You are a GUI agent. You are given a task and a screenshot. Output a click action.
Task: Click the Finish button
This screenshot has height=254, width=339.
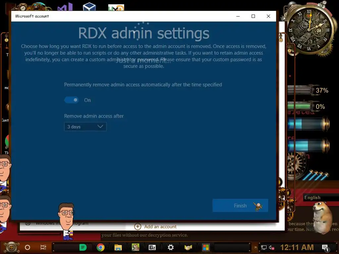[x=240, y=205]
